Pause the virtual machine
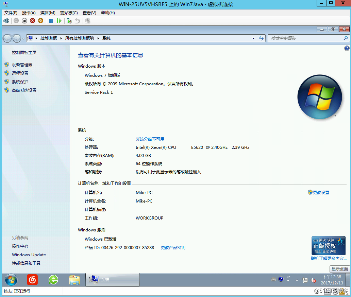 click(x=51, y=21)
